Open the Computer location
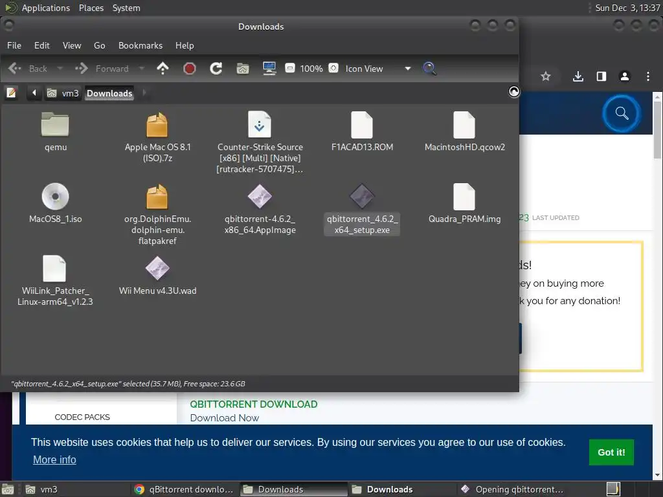Screen dimensions: 663x497 click(x=269, y=69)
